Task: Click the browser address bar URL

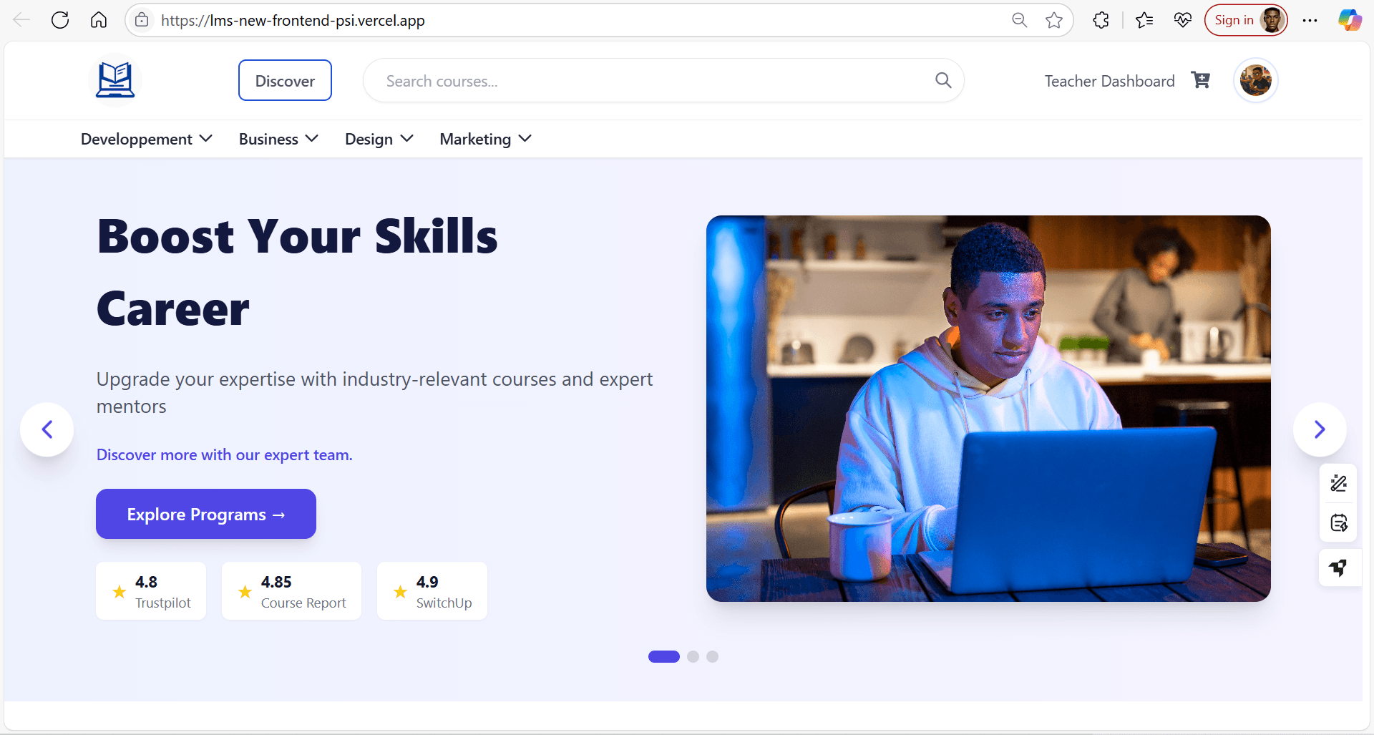Action: tap(293, 20)
